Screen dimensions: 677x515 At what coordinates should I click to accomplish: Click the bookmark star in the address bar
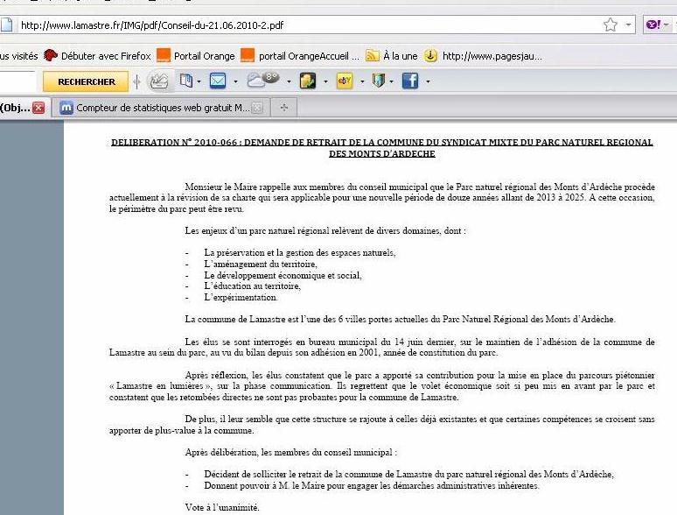(610, 25)
